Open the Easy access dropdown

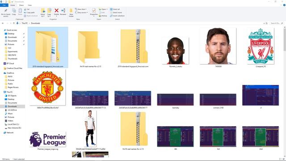coord(81,13)
